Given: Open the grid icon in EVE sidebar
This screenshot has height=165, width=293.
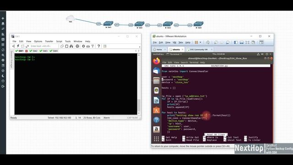Looking at the screenshot, I should 3,45.
